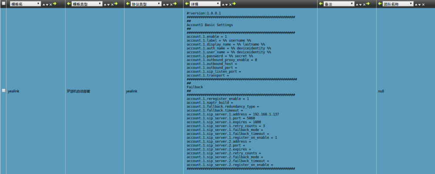Select the IP话机自动部署 template type cell
Viewport: 435px width, 174px height.
78,91
